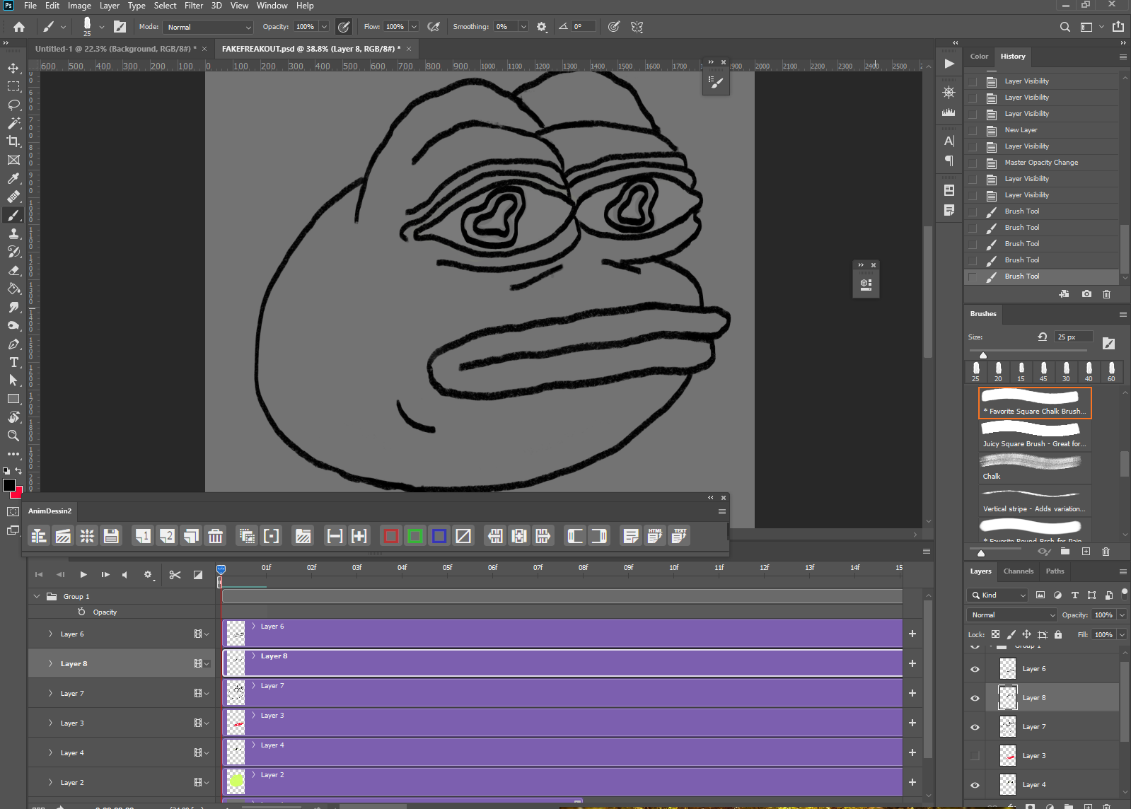This screenshot has height=809, width=1131.
Task: Toggle airbrush-style build-up button
Action: pyautogui.click(x=434, y=27)
